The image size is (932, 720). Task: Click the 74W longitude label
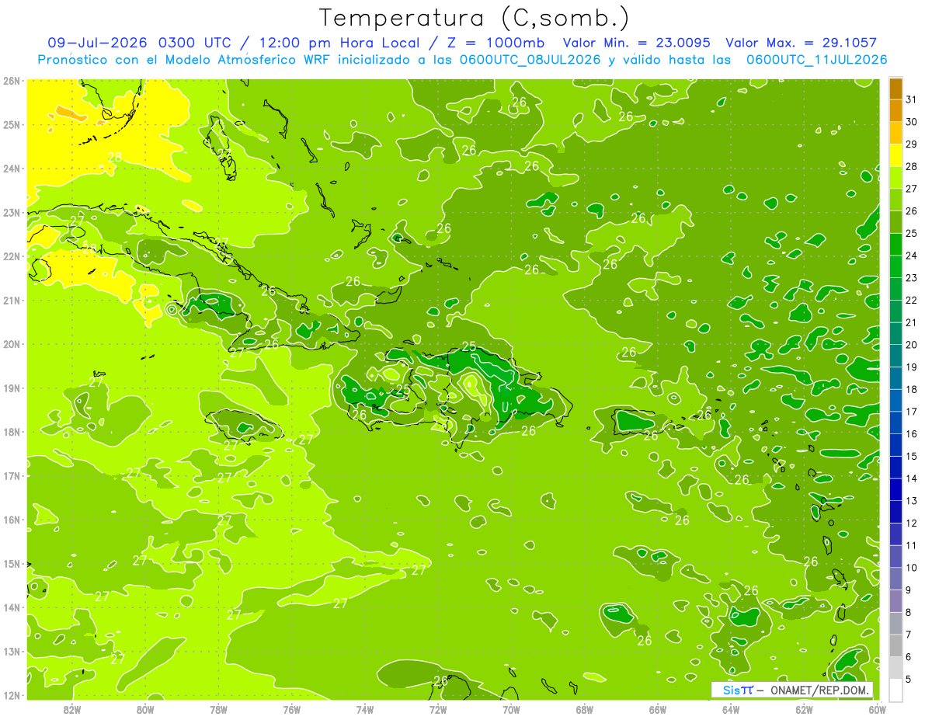coord(365,709)
